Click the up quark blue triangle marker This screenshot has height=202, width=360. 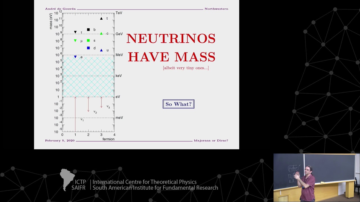point(101,50)
